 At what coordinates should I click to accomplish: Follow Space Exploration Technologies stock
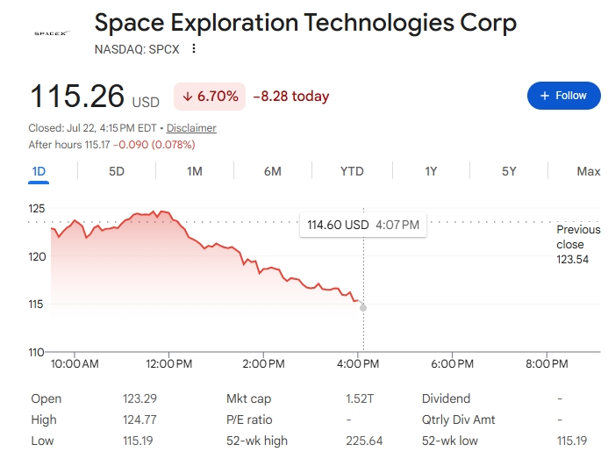click(x=564, y=96)
